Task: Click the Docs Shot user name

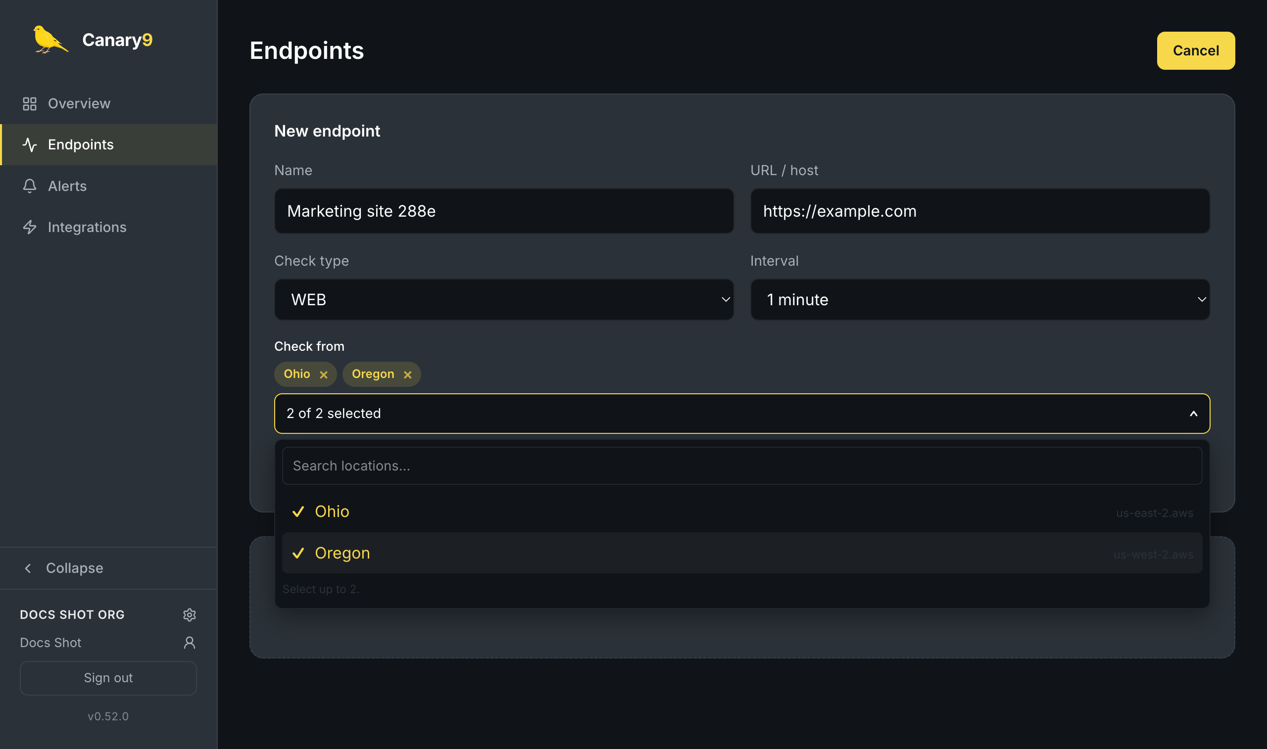Action: click(x=50, y=643)
